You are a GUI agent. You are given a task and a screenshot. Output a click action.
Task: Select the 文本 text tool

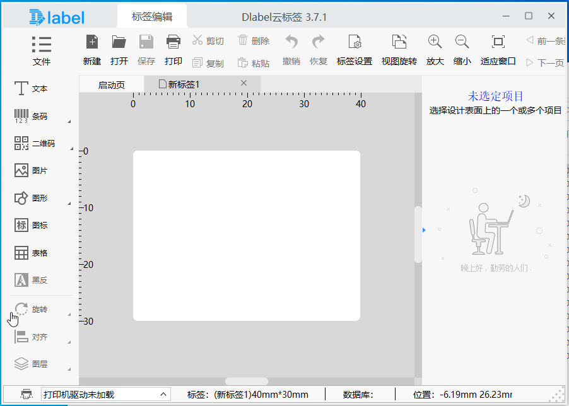tap(31, 88)
